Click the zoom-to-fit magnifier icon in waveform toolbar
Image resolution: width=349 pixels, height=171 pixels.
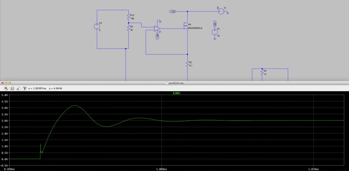6,88
